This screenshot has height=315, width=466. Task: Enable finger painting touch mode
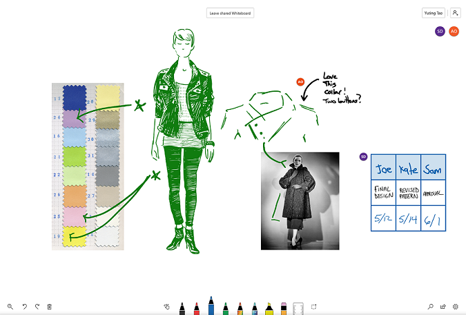pos(166,306)
